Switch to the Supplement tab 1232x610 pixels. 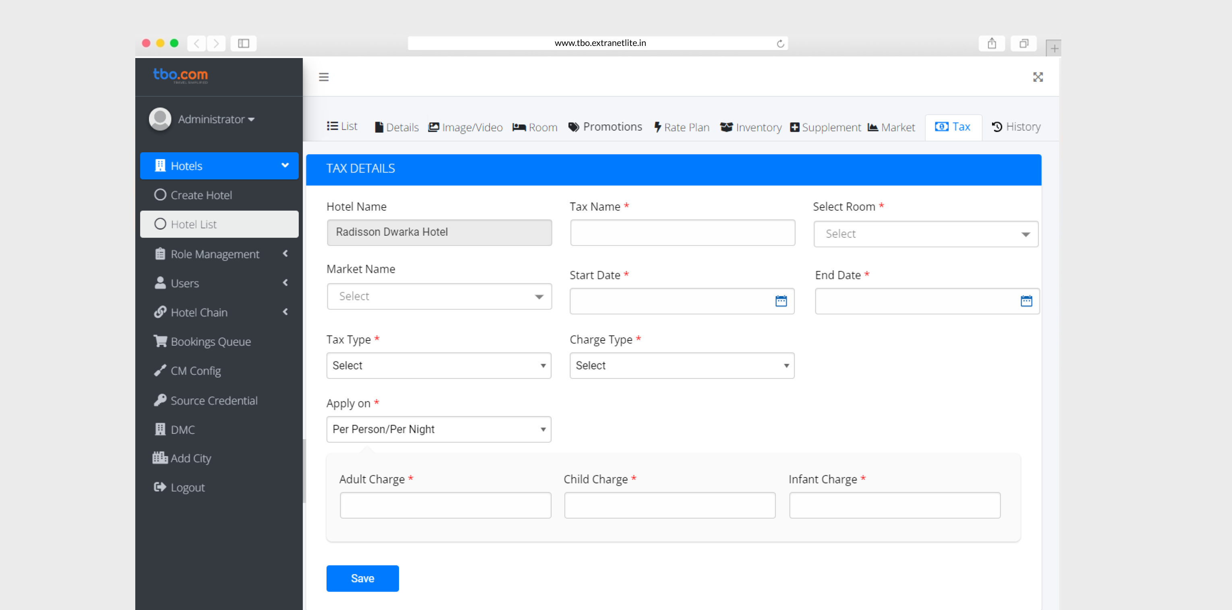825,127
